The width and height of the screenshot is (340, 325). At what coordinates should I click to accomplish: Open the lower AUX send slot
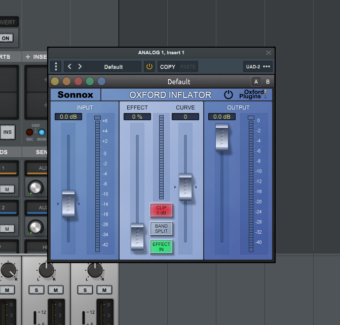click(36, 208)
